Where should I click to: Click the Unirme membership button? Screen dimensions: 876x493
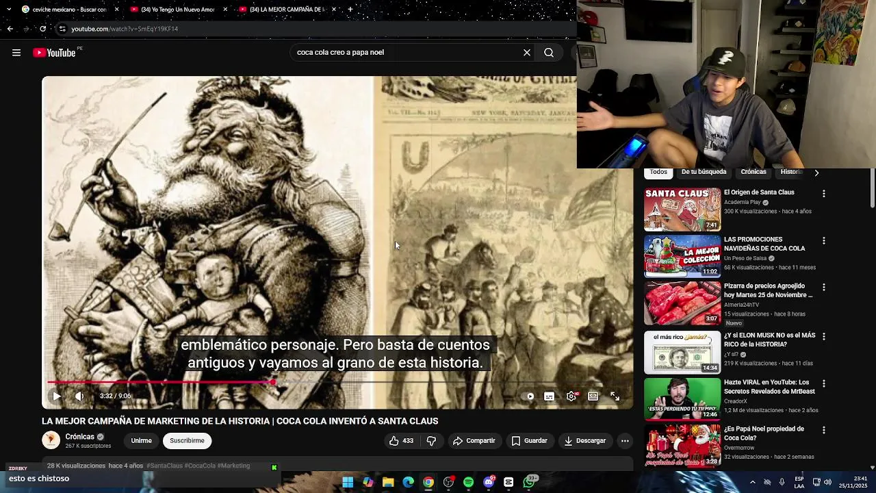[x=141, y=441]
